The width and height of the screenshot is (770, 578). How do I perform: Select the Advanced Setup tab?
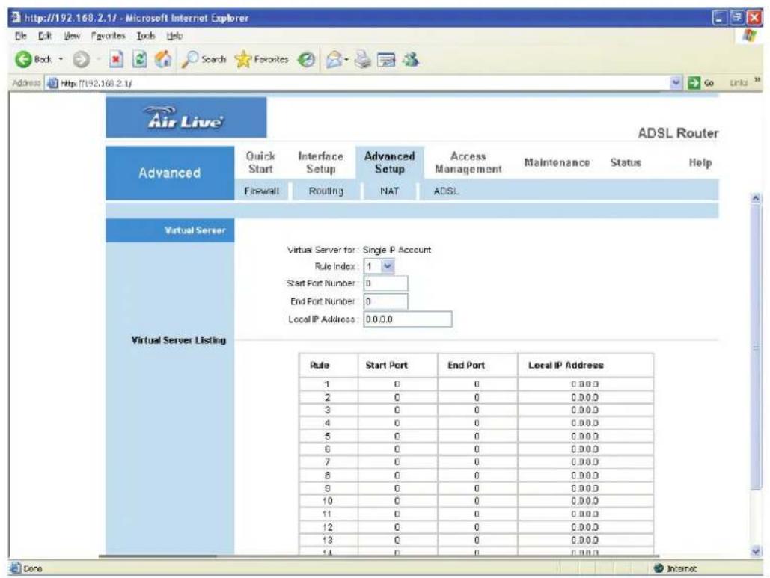(389, 162)
